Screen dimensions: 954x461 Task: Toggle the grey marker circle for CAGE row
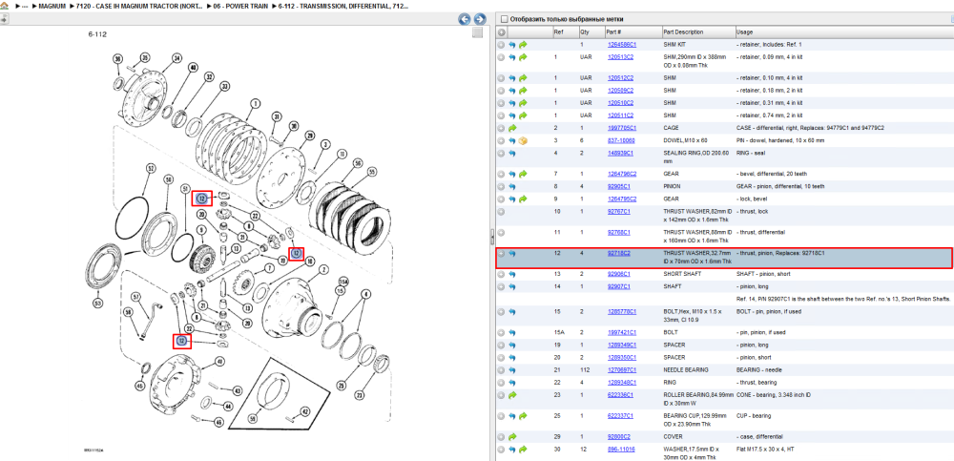[x=502, y=129]
